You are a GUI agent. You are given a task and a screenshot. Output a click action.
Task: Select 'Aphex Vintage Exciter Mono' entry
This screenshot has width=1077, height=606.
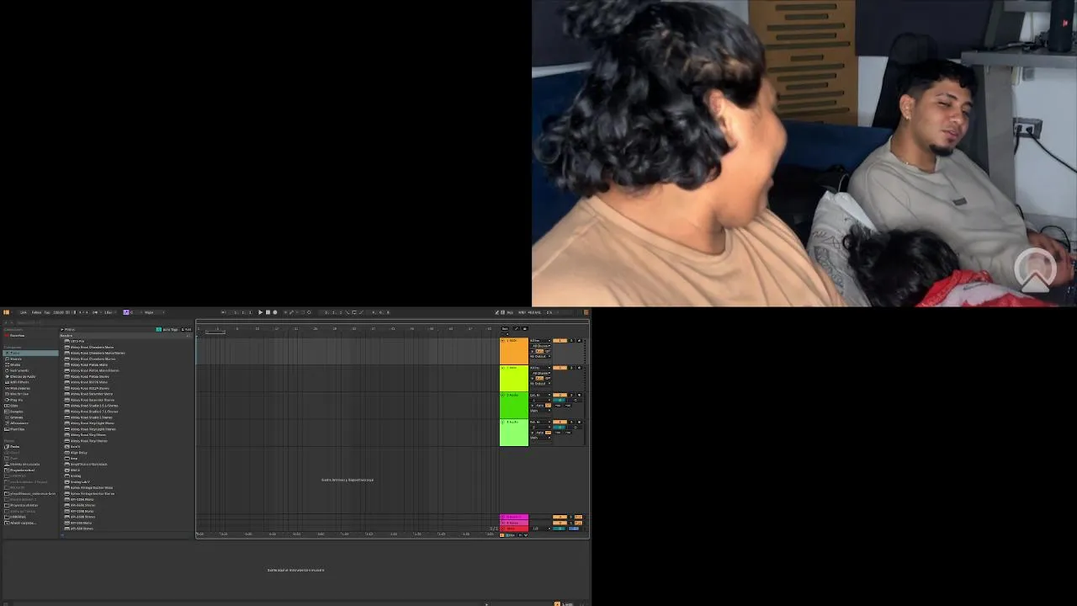pos(92,488)
